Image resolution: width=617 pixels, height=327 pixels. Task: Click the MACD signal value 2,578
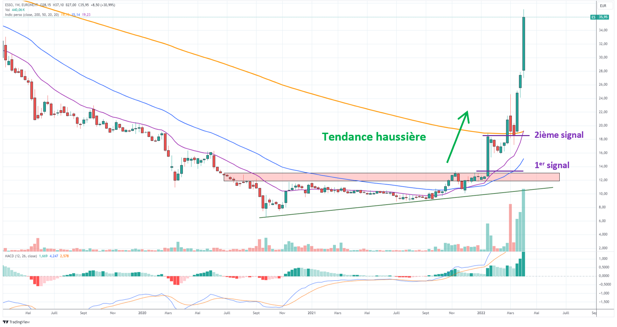point(65,256)
